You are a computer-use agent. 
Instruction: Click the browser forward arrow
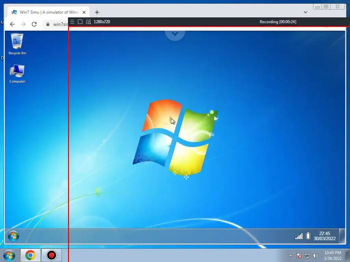click(x=23, y=24)
